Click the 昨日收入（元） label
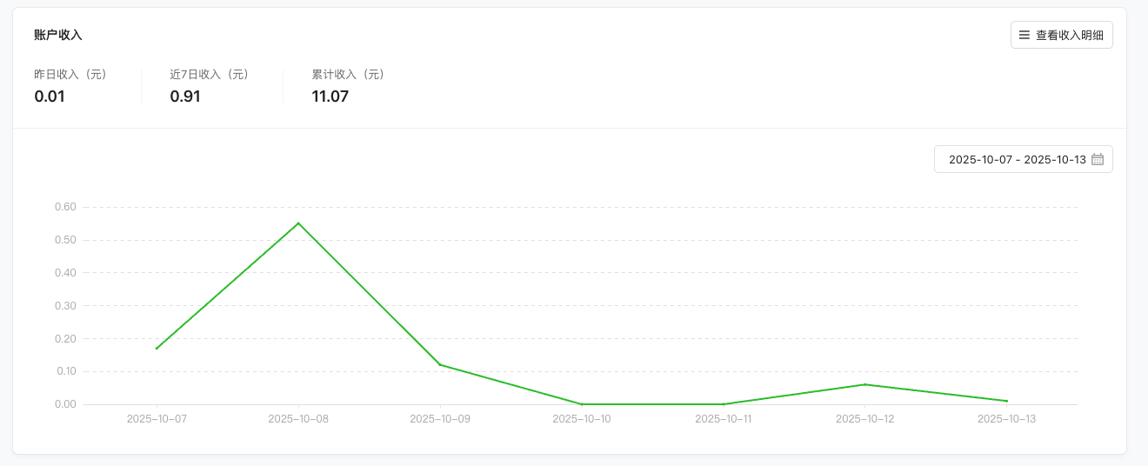Viewport: 1148px width, 466px height. tap(70, 75)
